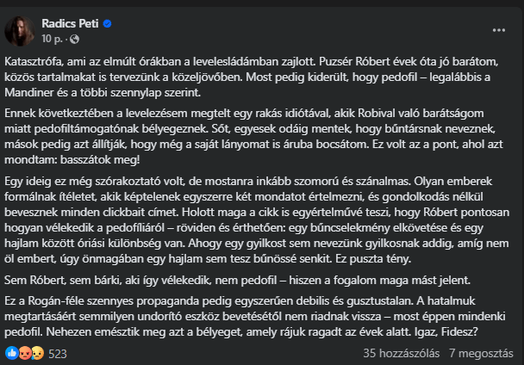524x365 pixels.
Task: Click the blue Like reaction icon
Action: coord(12,353)
